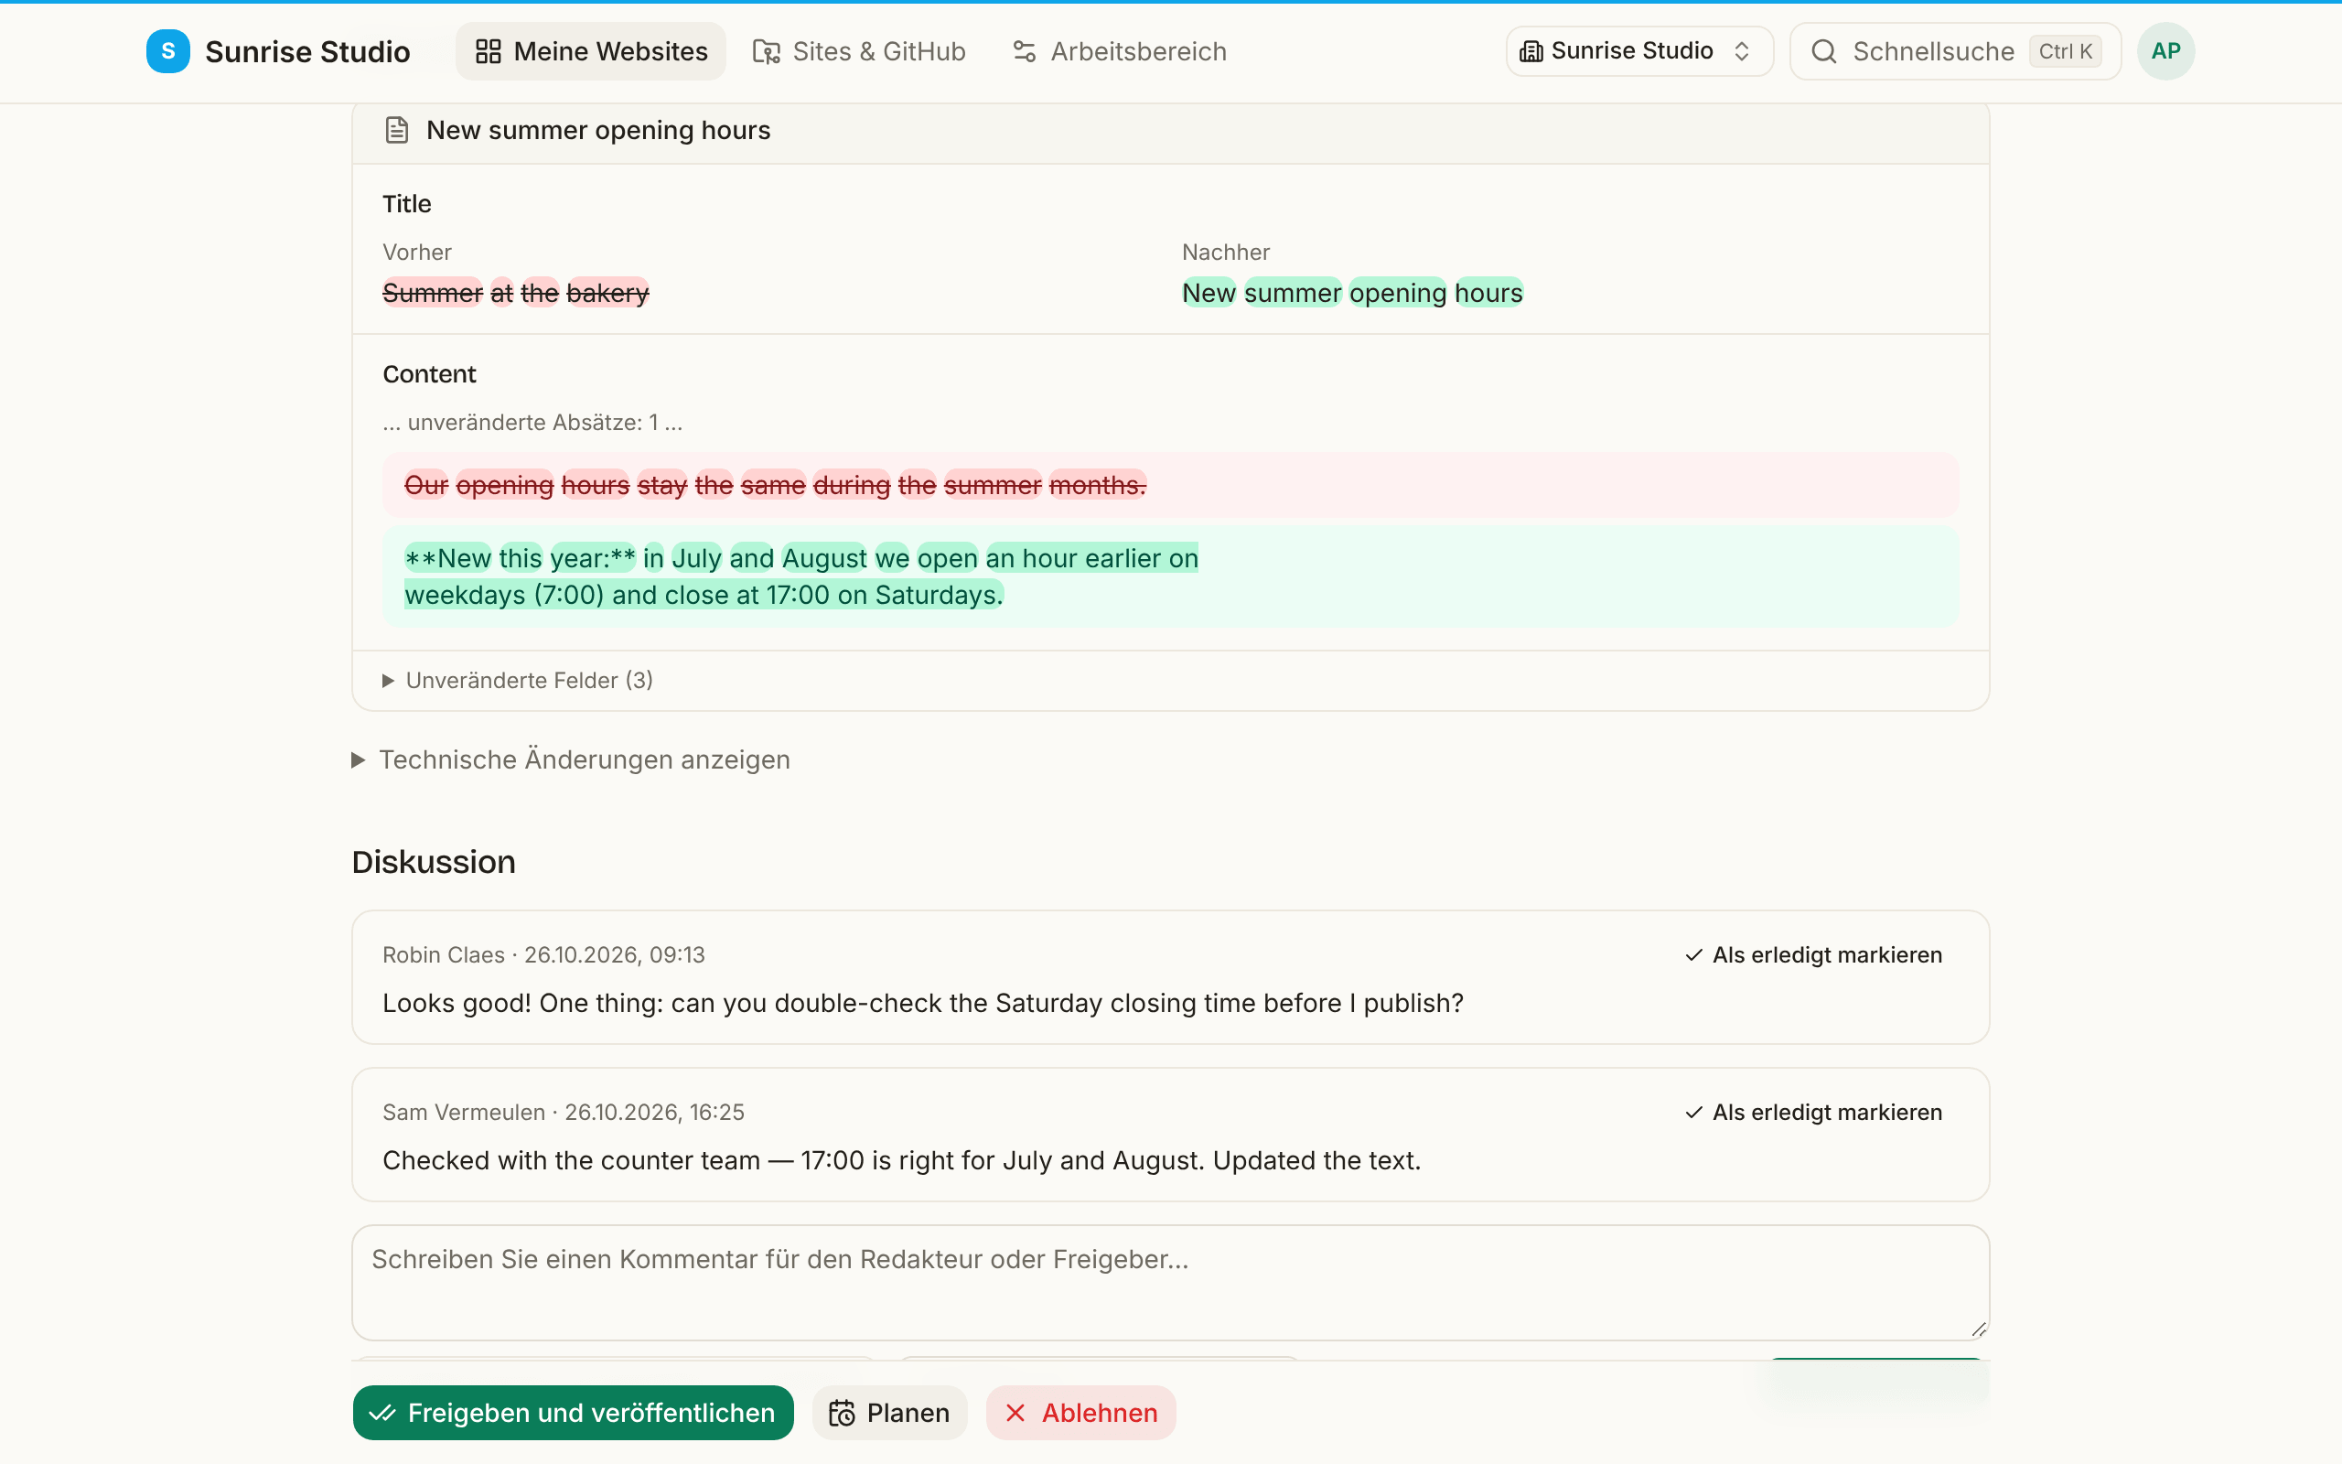
Task: Click the folder icon on Sites & GitHub
Action: click(767, 51)
